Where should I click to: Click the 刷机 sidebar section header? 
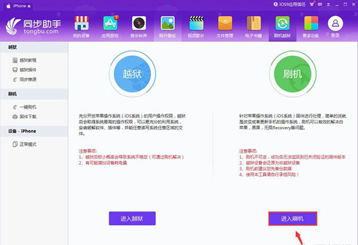(x=34, y=94)
